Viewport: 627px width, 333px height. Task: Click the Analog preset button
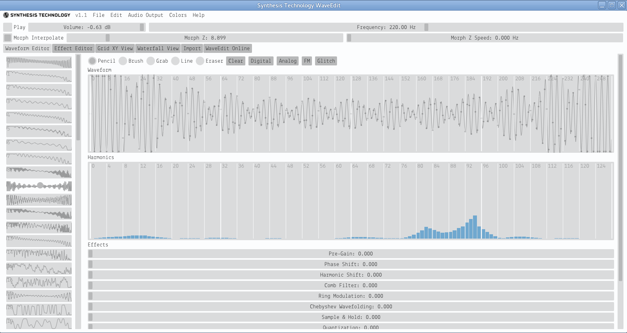tap(288, 61)
